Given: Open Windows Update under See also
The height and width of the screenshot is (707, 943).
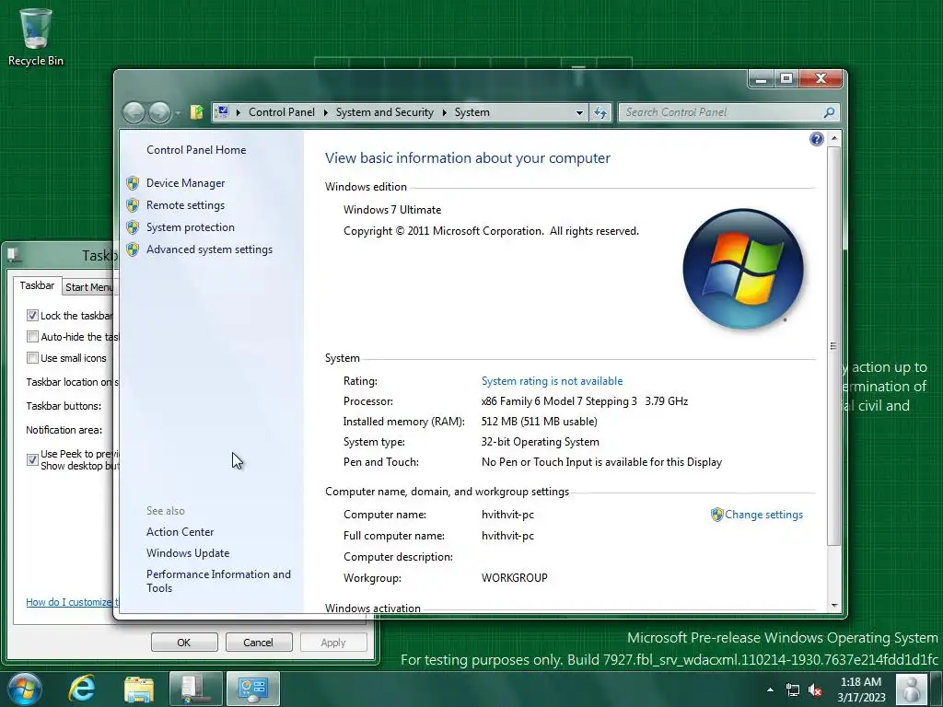Looking at the screenshot, I should pos(188,553).
